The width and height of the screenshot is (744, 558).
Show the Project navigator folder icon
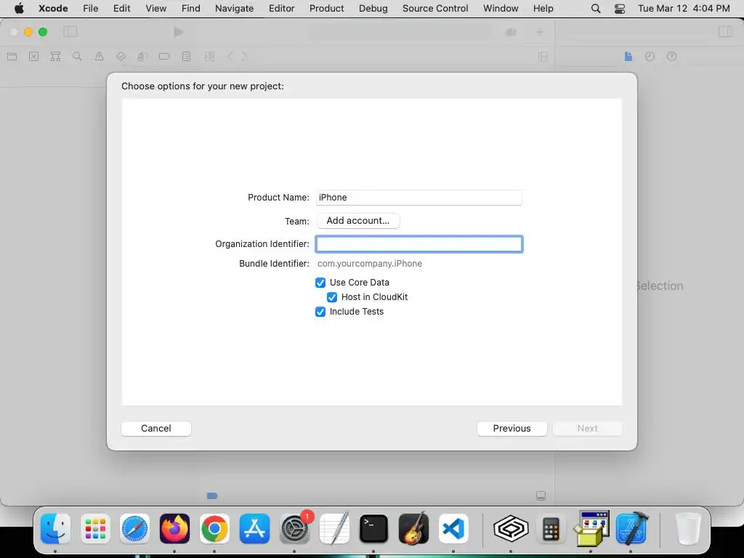(12, 57)
